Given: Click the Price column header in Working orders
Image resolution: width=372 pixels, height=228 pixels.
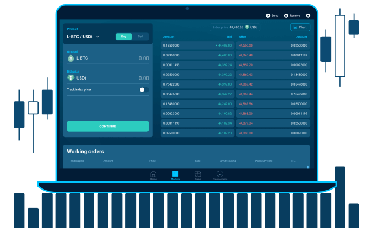Looking at the screenshot, I should (x=152, y=161).
